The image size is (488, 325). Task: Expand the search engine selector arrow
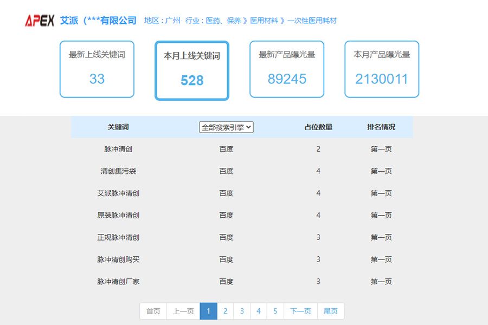point(248,127)
